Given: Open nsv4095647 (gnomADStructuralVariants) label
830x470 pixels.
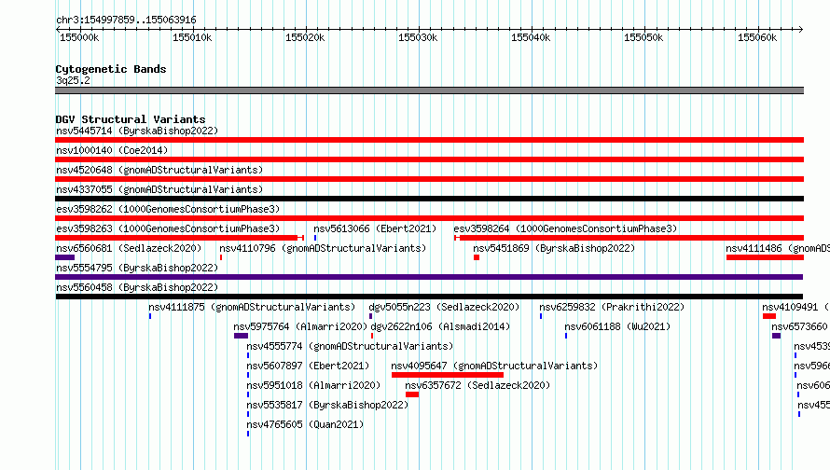Looking at the screenshot, I should tap(494, 366).
